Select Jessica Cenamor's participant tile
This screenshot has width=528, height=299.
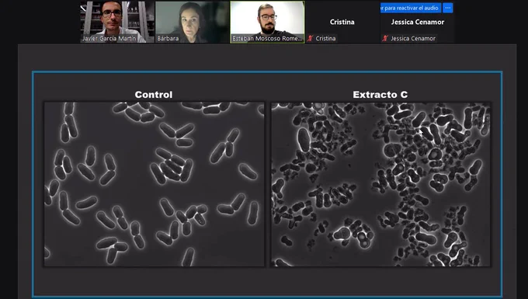tap(417, 22)
